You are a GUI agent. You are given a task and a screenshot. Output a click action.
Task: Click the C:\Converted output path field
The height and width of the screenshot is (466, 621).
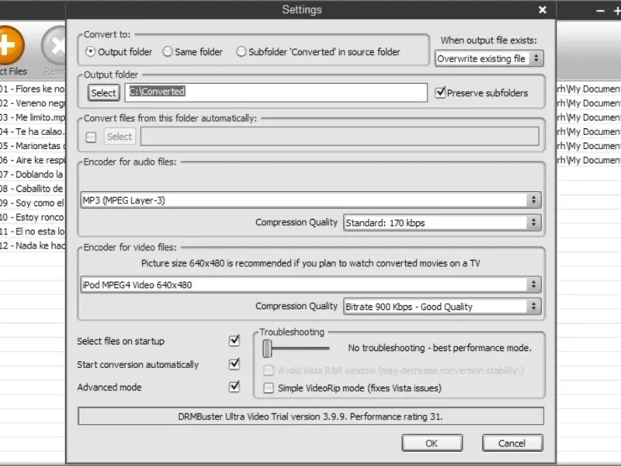pyautogui.click(x=276, y=92)
